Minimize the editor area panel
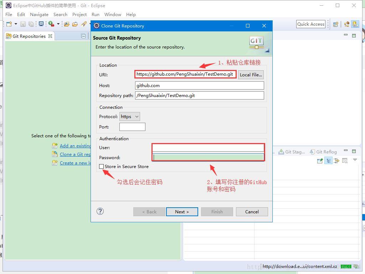Viewport: 365px width, 274px height. 346,35
